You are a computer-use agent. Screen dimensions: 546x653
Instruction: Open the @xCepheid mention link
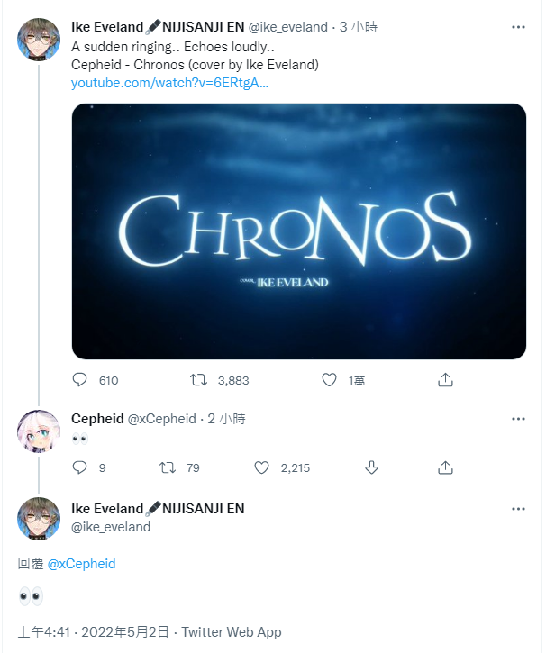click(82, 564)
